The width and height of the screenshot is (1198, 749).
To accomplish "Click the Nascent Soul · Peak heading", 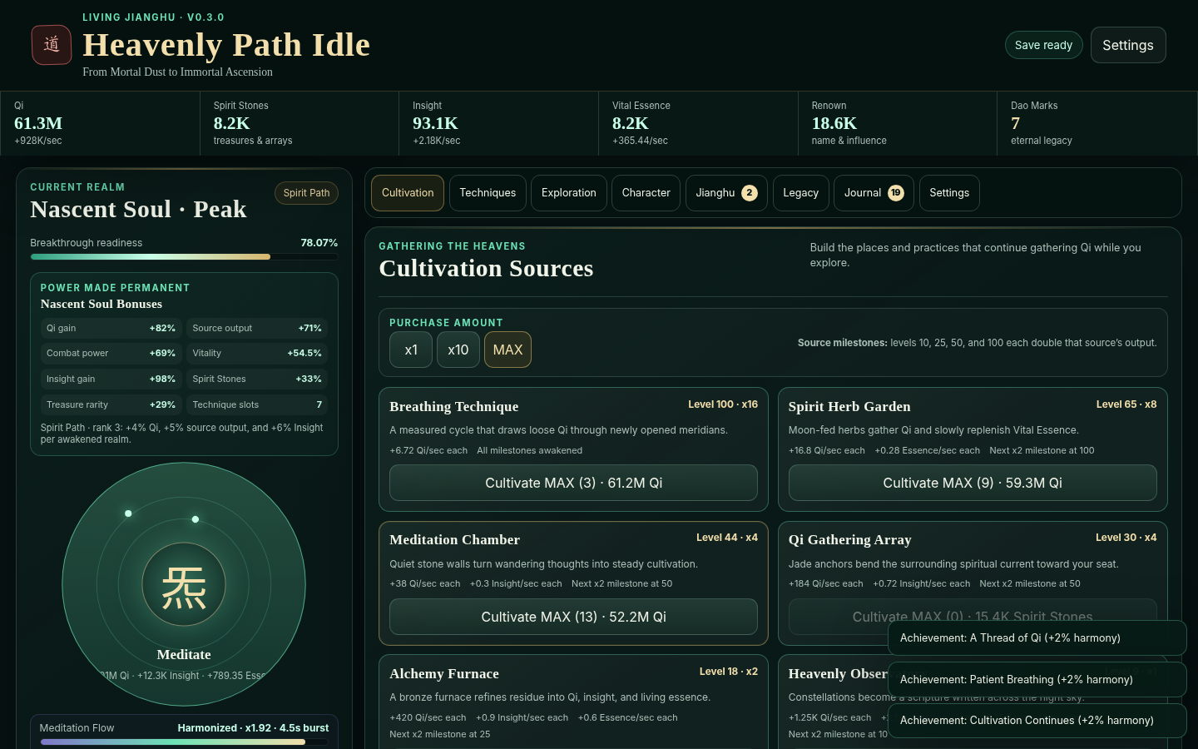I will pyautogui.click(x=138, y=209).
